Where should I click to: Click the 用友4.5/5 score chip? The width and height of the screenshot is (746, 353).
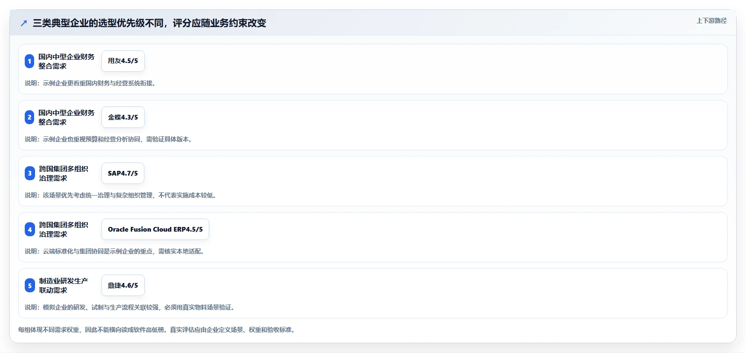click(x=123, y=61)
